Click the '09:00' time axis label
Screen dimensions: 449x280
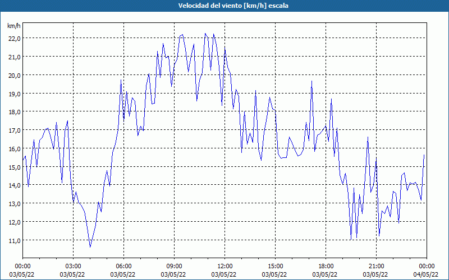point(174,267)
